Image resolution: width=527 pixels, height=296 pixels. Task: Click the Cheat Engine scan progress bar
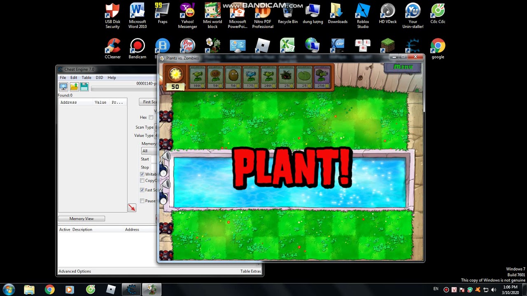[x=124, y=88]
